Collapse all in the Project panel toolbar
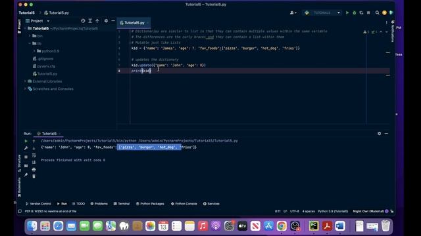The height and width of the screenshot is (236, 421). pos(97,21)
